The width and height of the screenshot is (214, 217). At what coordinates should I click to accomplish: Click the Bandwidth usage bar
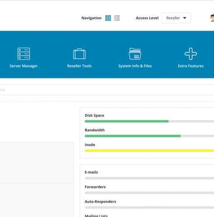coord(150,136)
